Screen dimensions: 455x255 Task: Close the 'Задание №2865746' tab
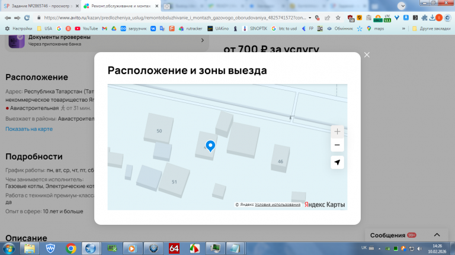[x=77, y=6]
